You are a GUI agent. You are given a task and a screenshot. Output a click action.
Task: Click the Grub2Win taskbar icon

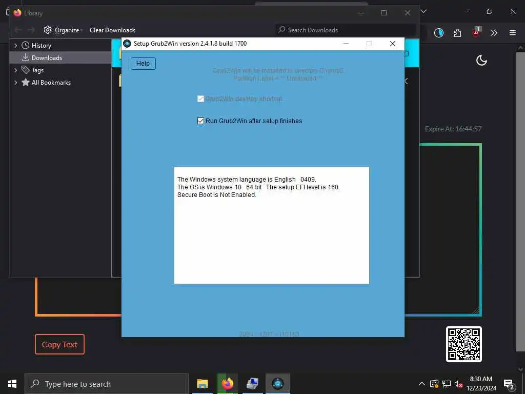click(x=277, y=384)
